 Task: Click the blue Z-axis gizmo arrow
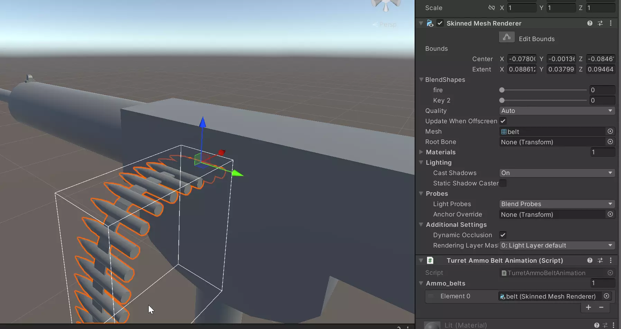pos(203,123)
